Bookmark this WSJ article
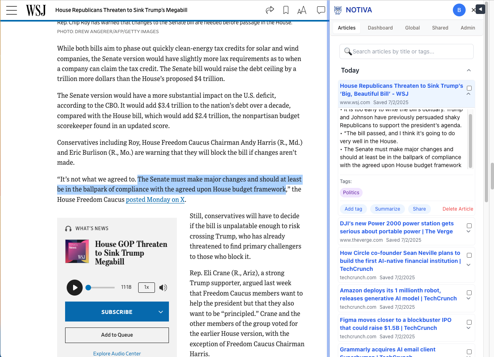The height and width of the screenshot is (357, 494). [x=286, y=10]
